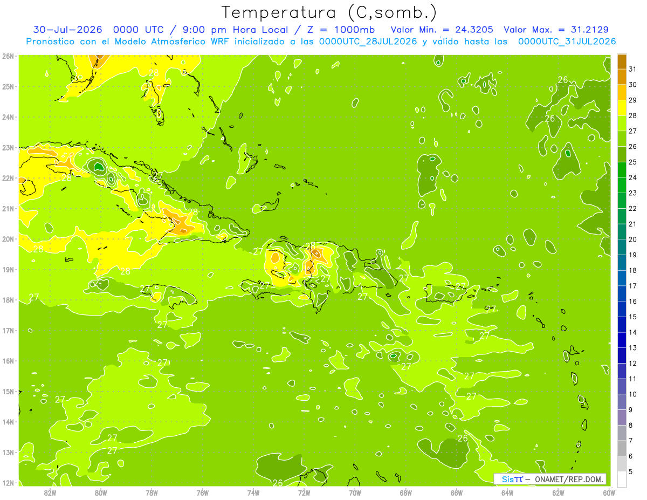The height and width of the screenshot is (500, 647).
Task: Click the 12N latitude axis label
Action: coord(8,483)
